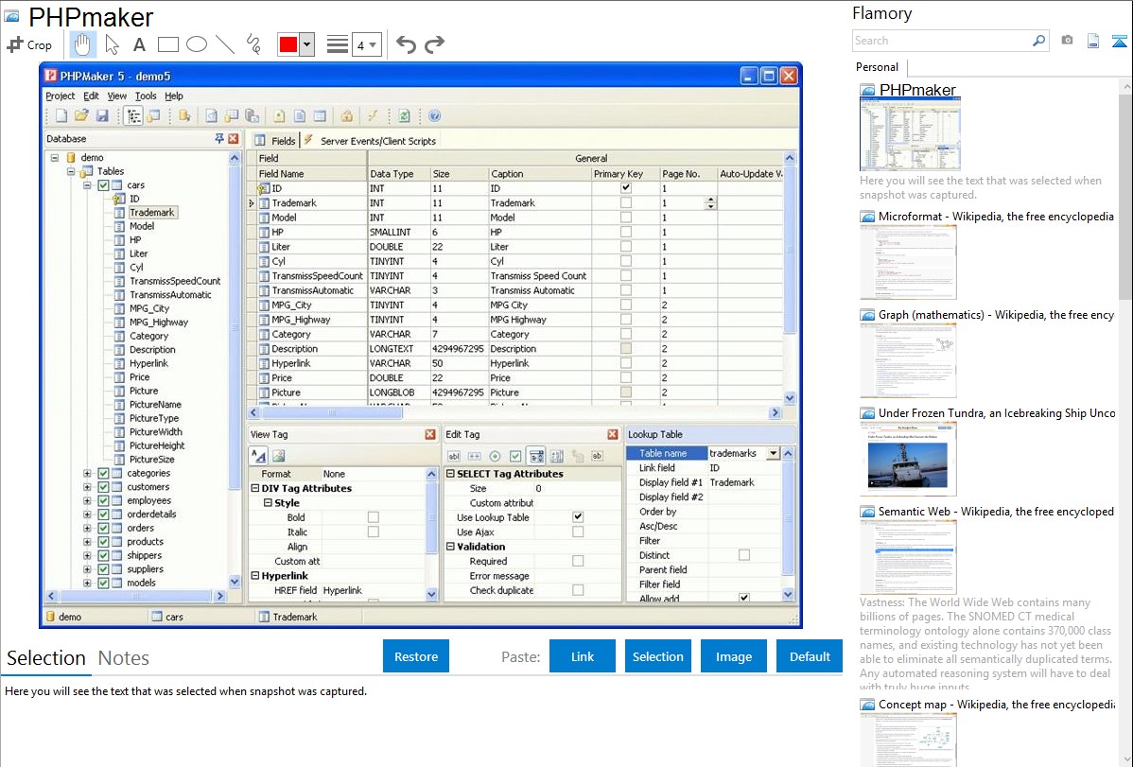The width and height of the screenshot is (1133, 767).
Task: Open the PHPmaker snapshot thumbnail
Action: (910, 134)
